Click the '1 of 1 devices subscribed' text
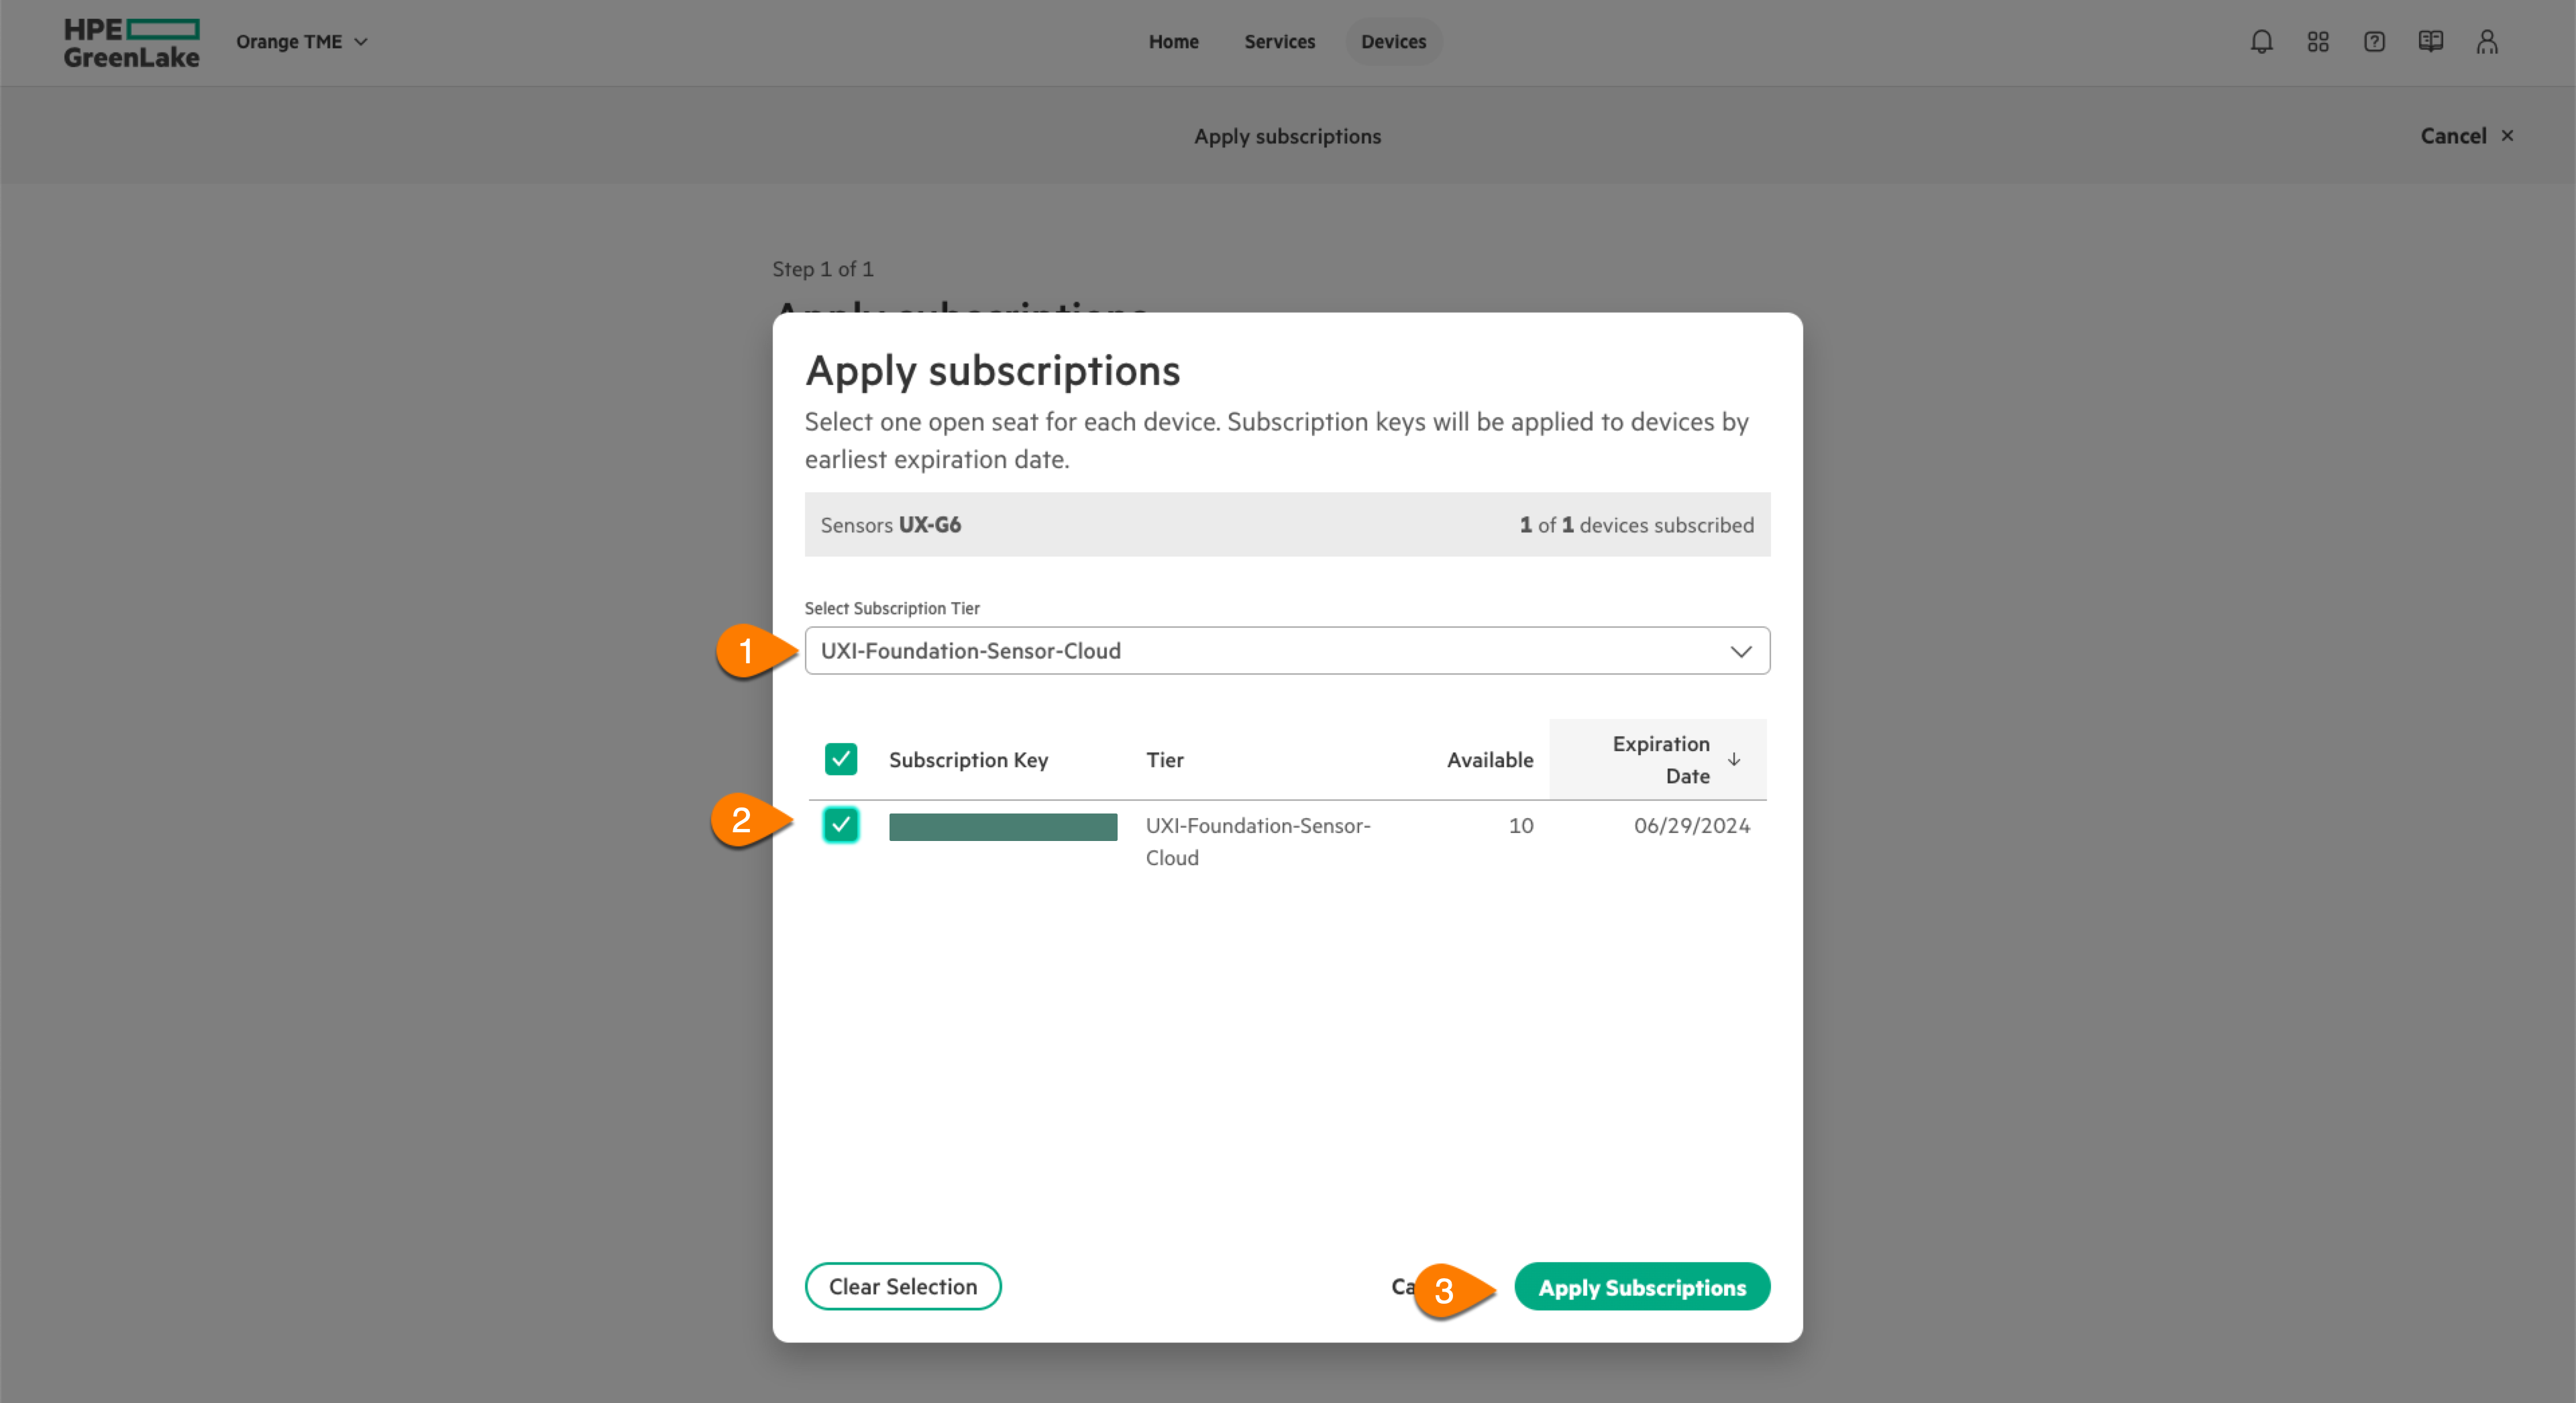This screenshot has width=2576, height=1403. [x=1636, y=525]
